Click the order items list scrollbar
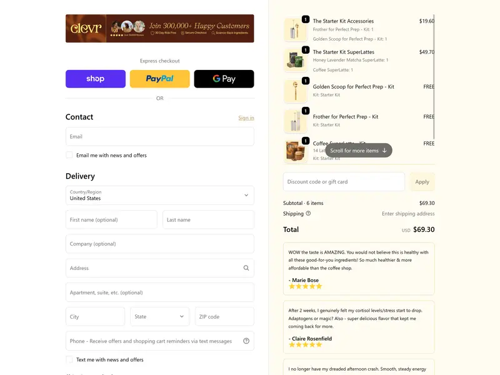This screenshot has height=375, width=500. [x=434, y=76]
